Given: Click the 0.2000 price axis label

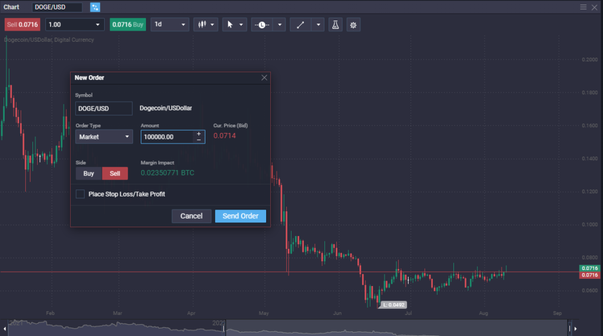Looking at the screenshot, I should point(589,59).
